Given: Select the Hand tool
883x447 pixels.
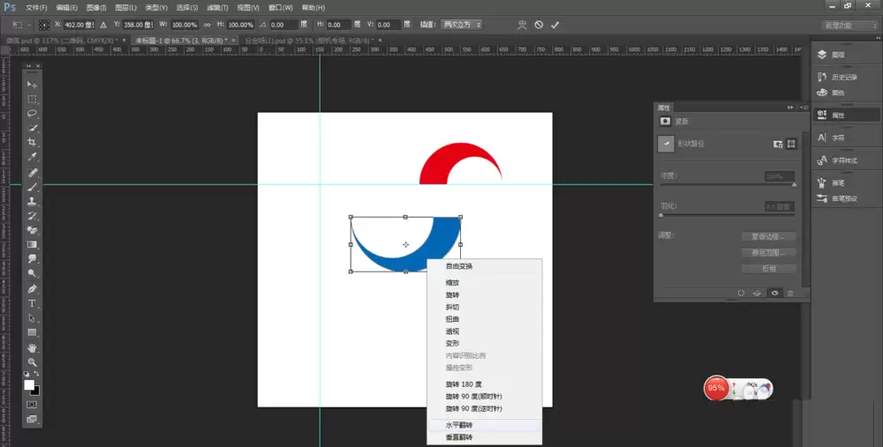Looking at the screenshot, I should [32, 348].
